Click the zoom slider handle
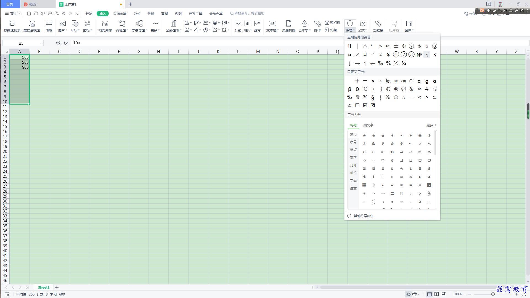The height and width of the screenshot is (298, 530). (493, 294)
